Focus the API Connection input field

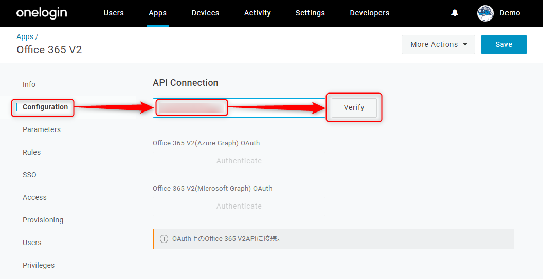[x=239, y=108]
